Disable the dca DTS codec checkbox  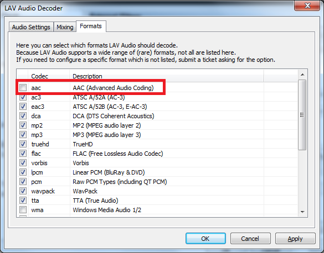tap(23, 116)
